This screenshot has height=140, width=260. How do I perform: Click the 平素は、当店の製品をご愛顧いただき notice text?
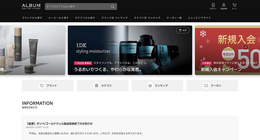coord(86,133)
